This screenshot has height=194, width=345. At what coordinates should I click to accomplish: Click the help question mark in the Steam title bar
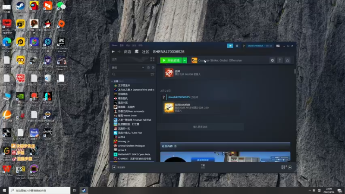pos(244,46)
